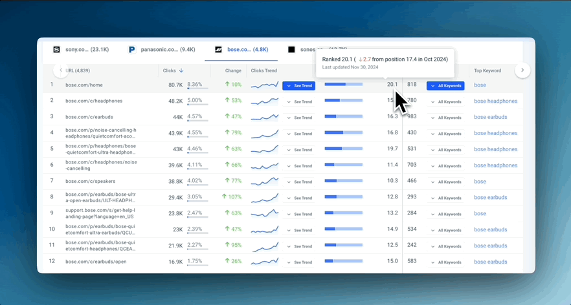This screenshot has width=571, height=305.
Task: Expand See Trend for bose.com/c/speakers row
Action: (x=299, y=182)
